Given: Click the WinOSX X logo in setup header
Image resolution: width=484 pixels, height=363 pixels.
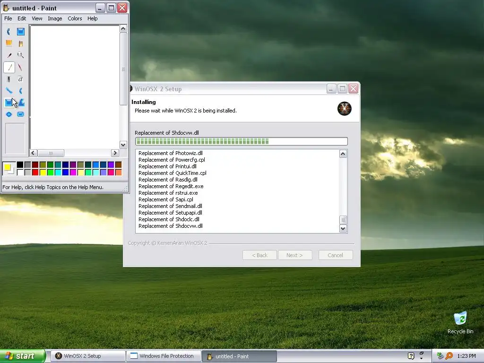Looking at the screenshot, I should (345, 109).
